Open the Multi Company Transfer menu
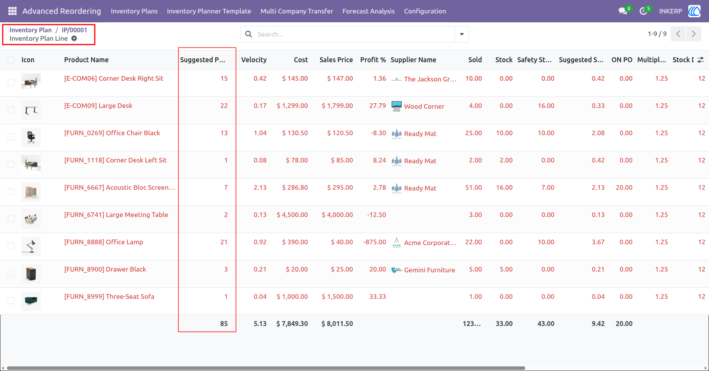 297,11
